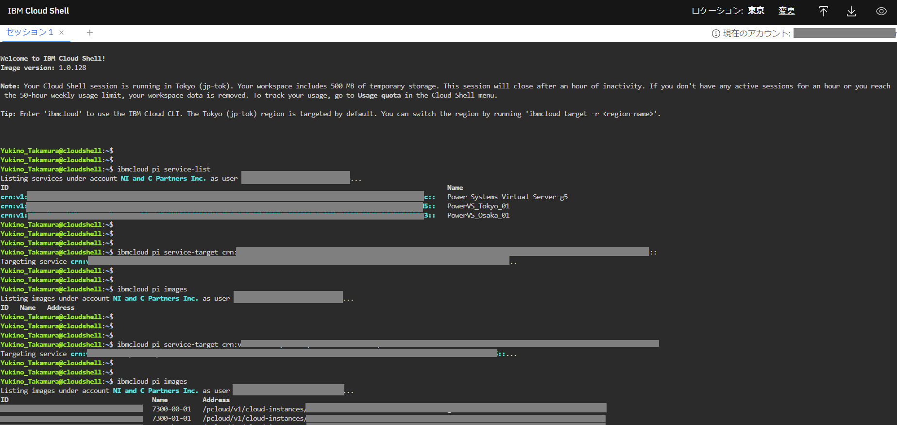Screen dimensions: 897x425
Task: Click the upload file icon
Action: (823, 11)
